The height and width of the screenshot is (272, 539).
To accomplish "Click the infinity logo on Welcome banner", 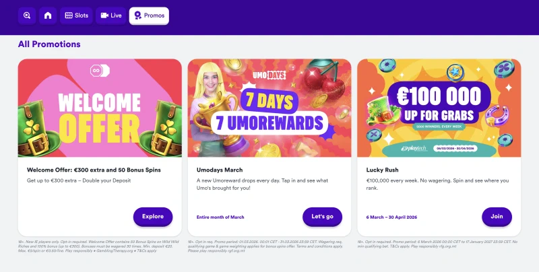I will (100, 70).
